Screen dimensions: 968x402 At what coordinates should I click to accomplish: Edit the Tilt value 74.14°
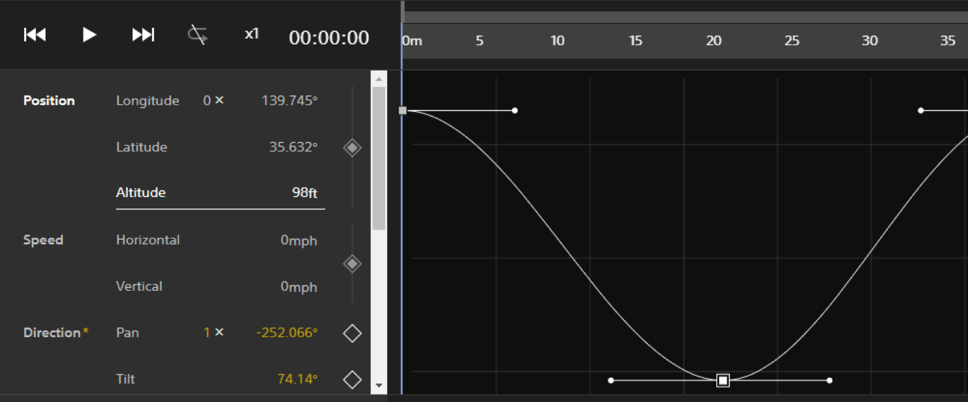coord(297,379)
